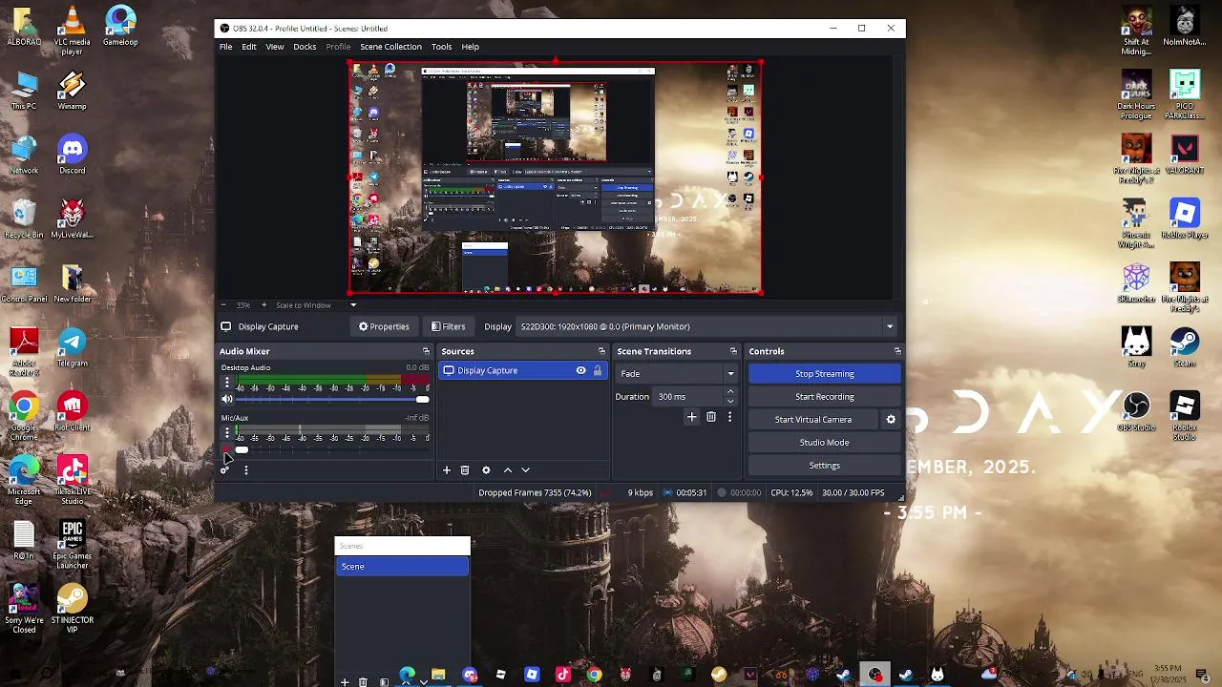Open Properties for Display Capture
1222x687 pixels.
tap(384, 326)
